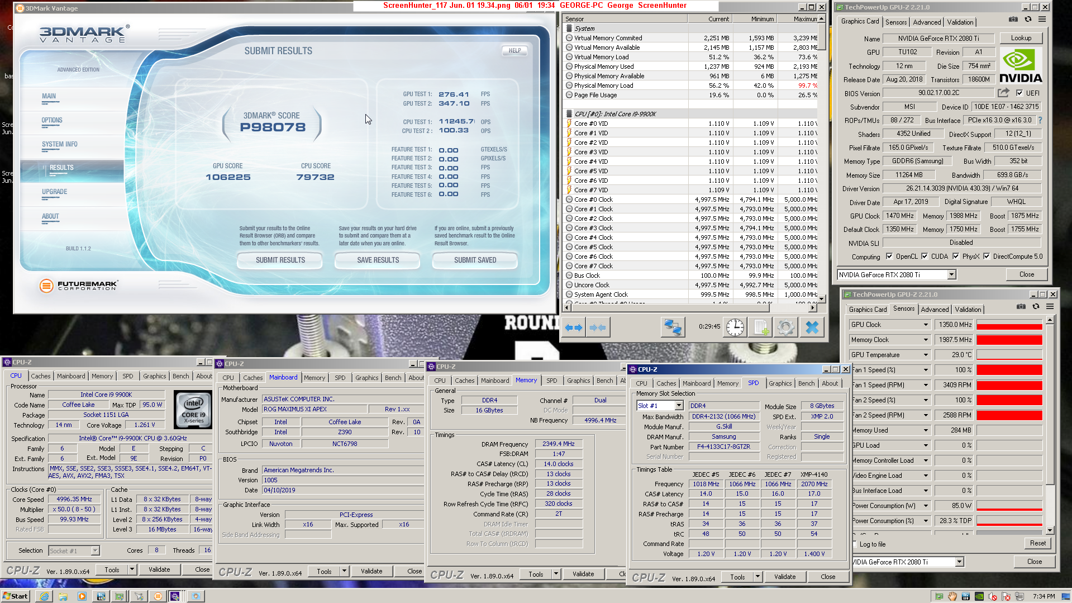This screenshot has height=603, width=1072.
Task: Open the Slot #1 memory slot dropdown
Action: click(679, 406)
